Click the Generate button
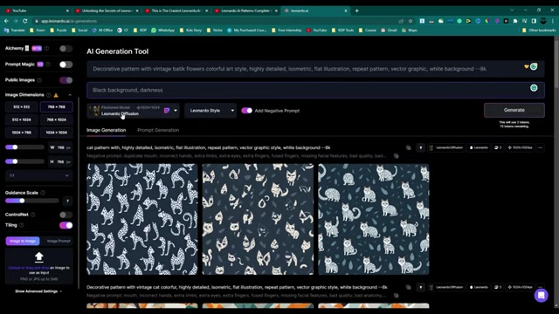Screen dimensions: 559x314 [x=514, y=110]
